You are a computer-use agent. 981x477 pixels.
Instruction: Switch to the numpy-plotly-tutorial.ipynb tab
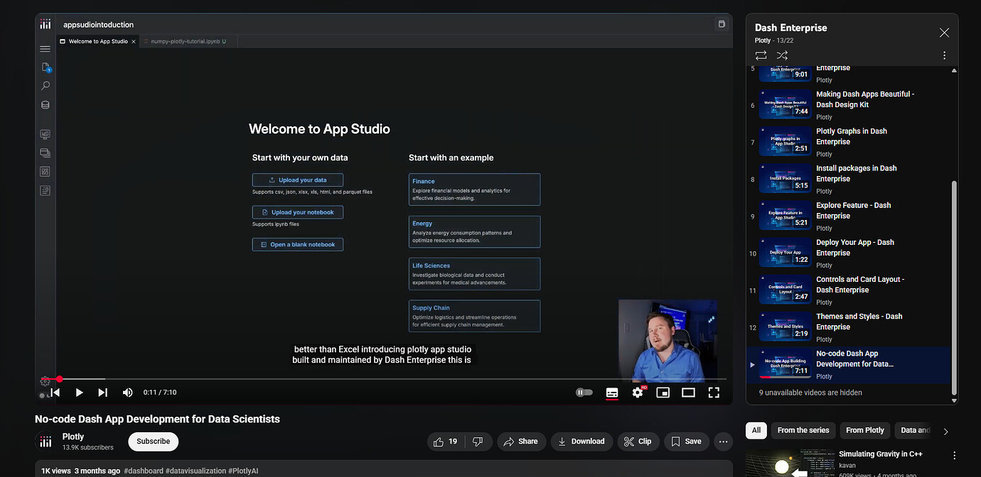186,40
